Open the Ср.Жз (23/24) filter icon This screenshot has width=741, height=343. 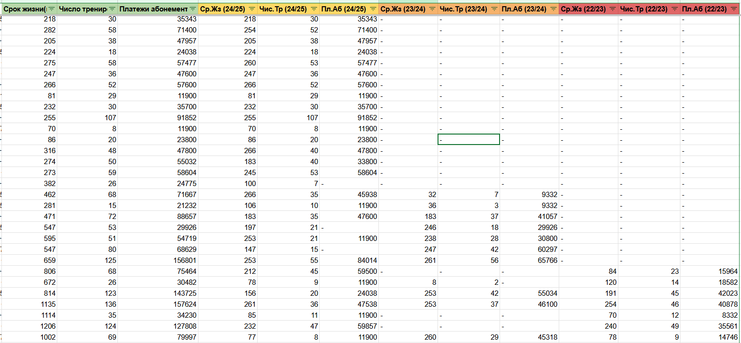[432, 9]
